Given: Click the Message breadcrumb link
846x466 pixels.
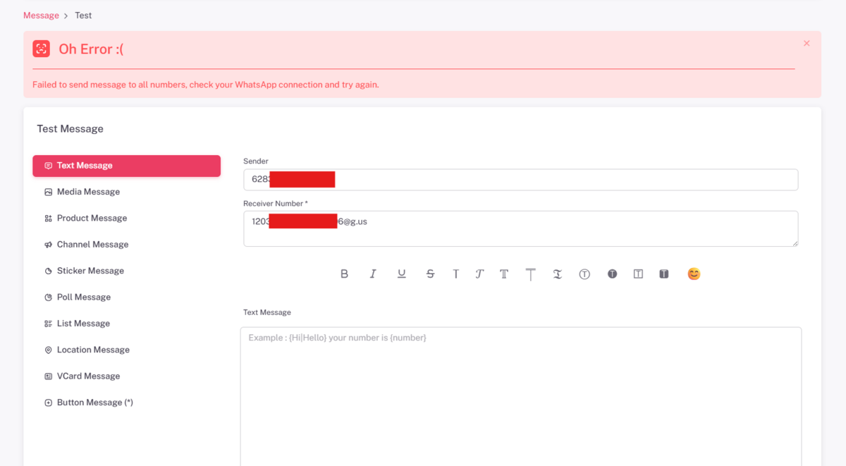Looking at the screenshot, I should click(x=41, y=16).
